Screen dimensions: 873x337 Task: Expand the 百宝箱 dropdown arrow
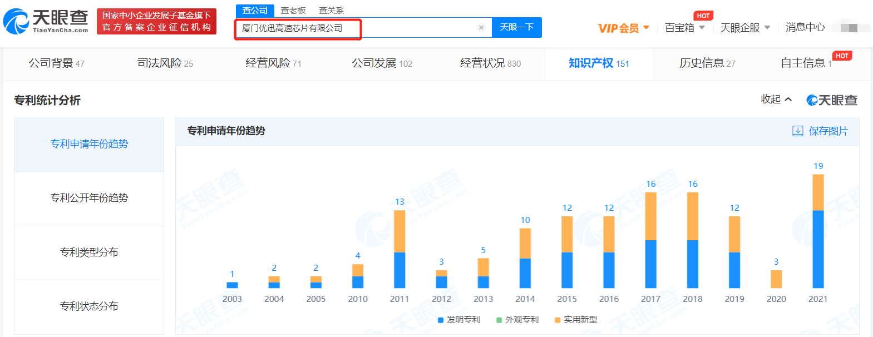click(x=702, y=27)
